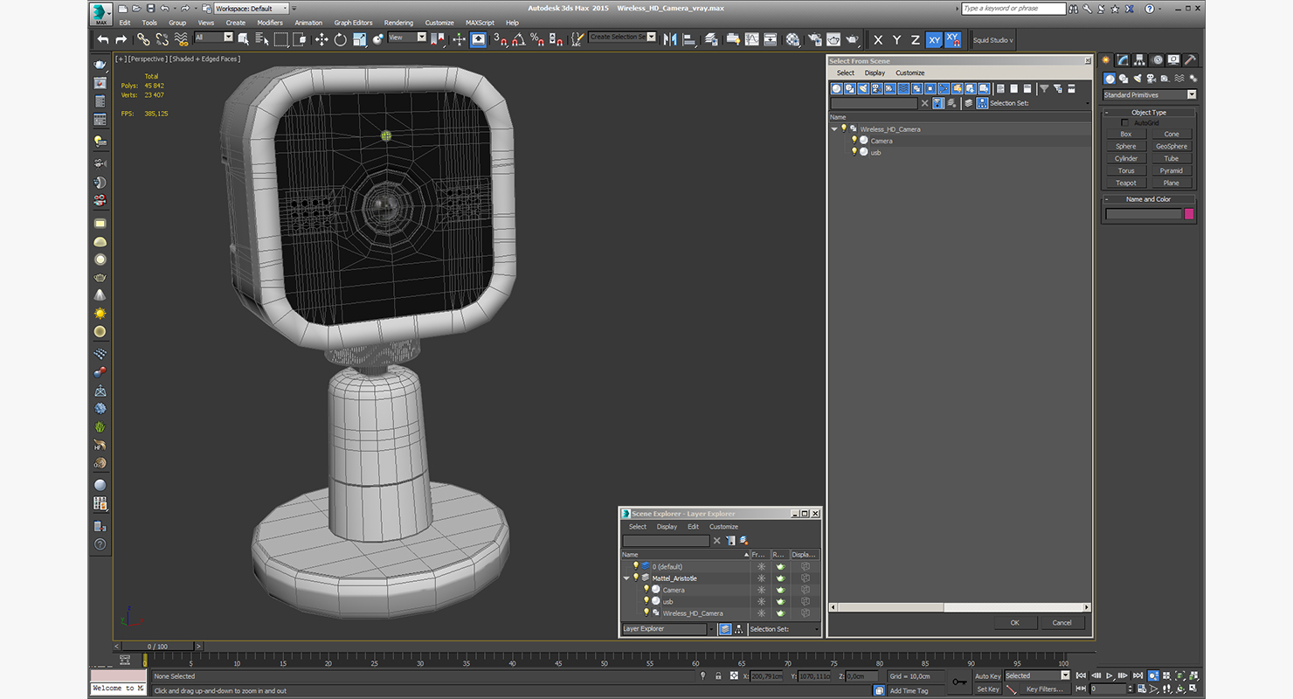This screenshot has width=1293, height=699.
Task: Click the Undo arrow in the main toolbar
Action: [x=103, y=39]
